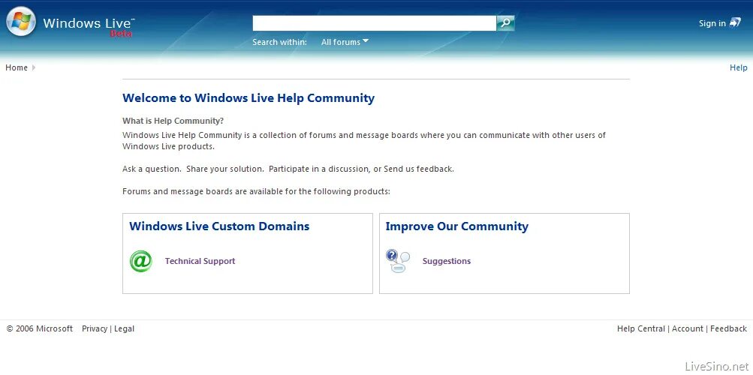This screenshot has width=753, height=375.
Task: Open the Suggestions forum link
Action: pos(446,261)
